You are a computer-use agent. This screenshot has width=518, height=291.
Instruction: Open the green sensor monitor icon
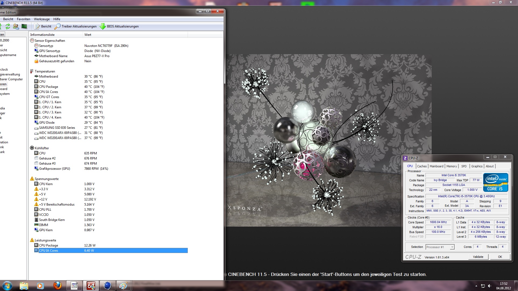[24, 26]
